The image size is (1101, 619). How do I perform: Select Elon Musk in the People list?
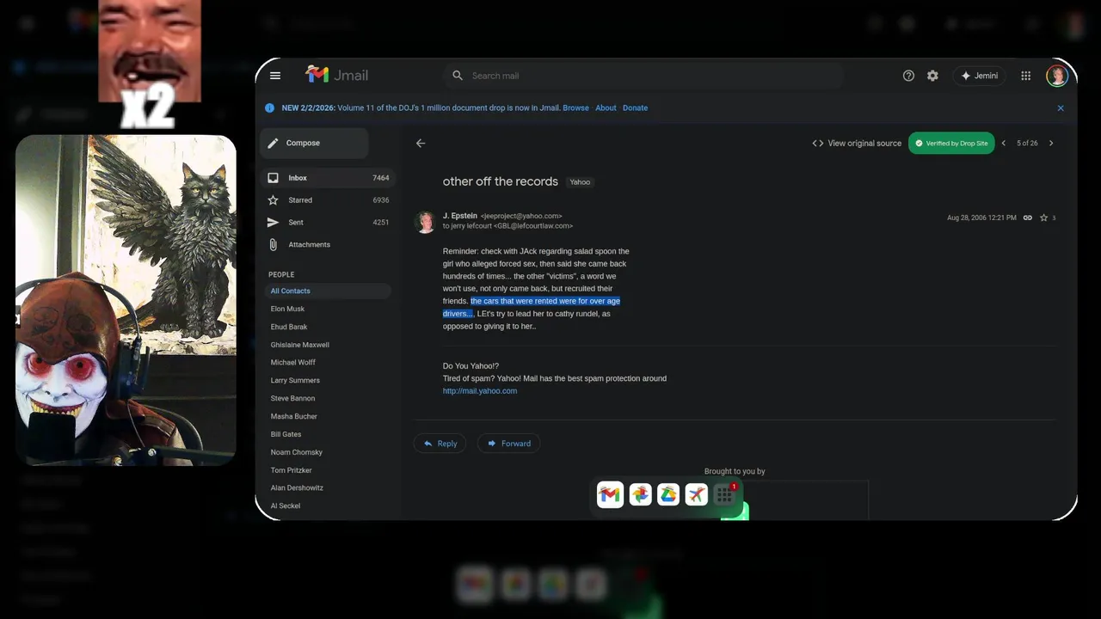coord(287,309)
